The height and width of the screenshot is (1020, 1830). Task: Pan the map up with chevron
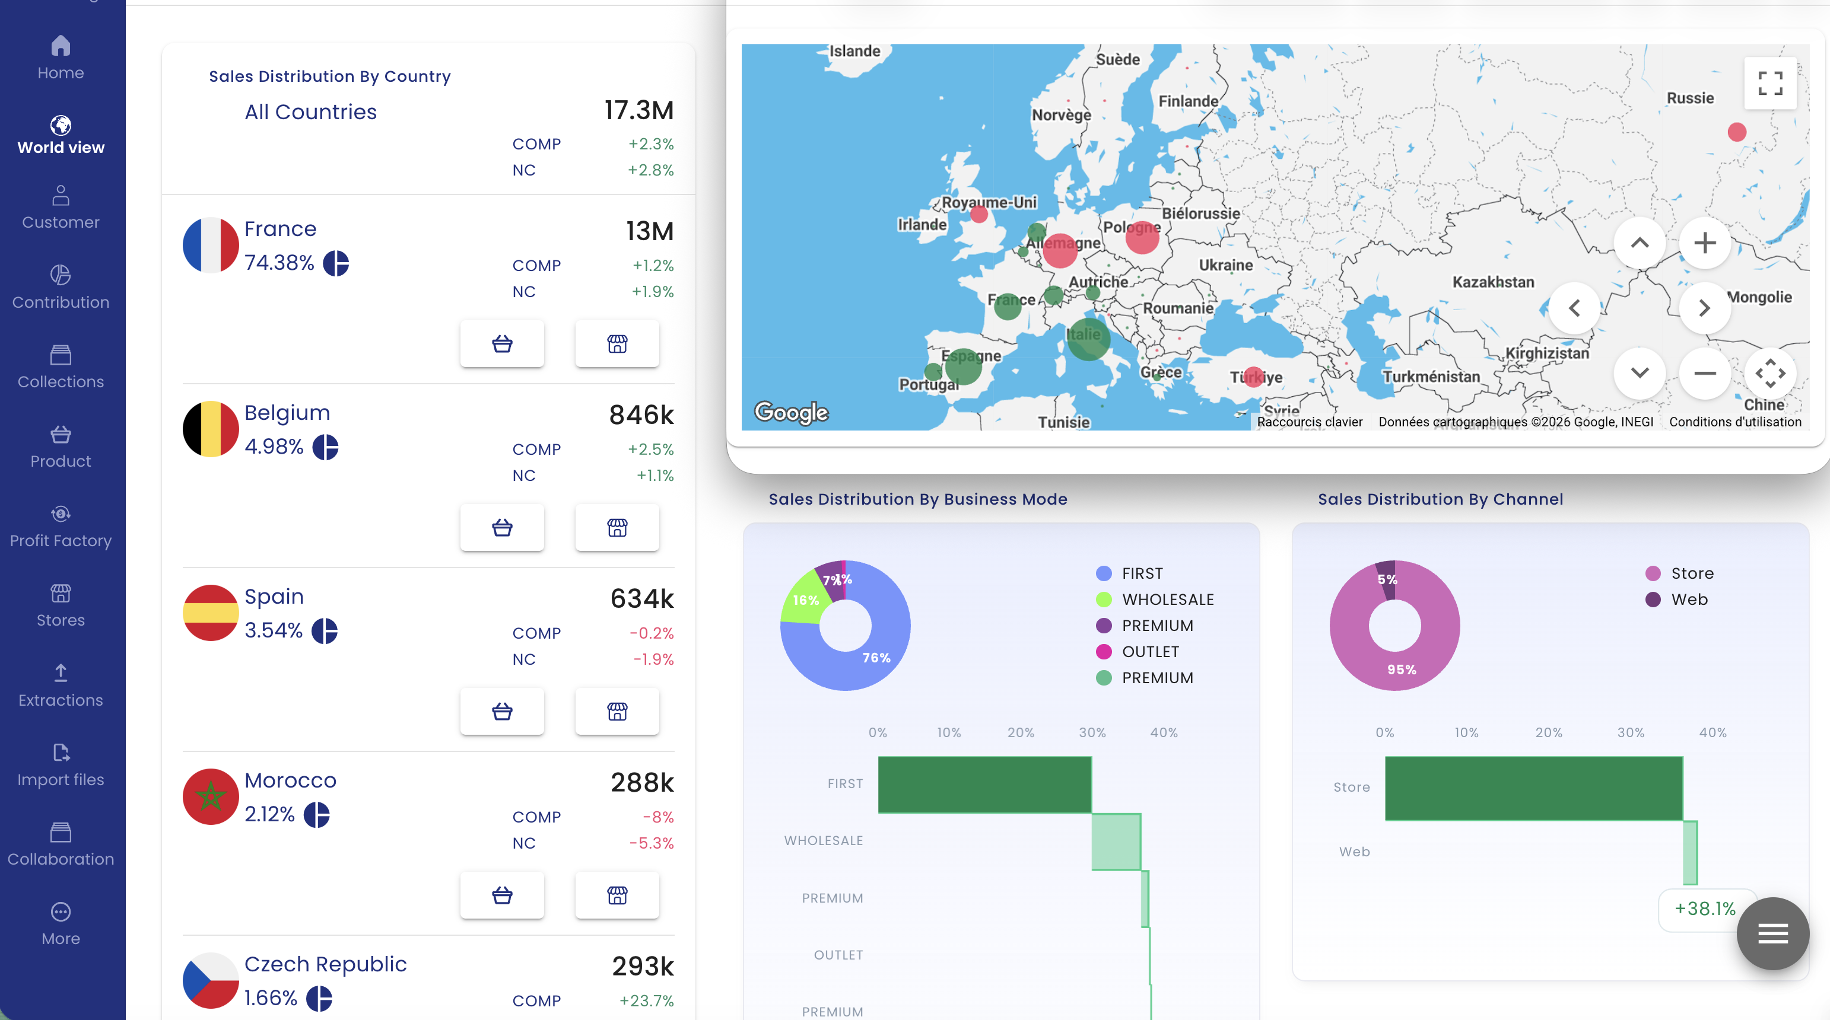[1639, 244]
